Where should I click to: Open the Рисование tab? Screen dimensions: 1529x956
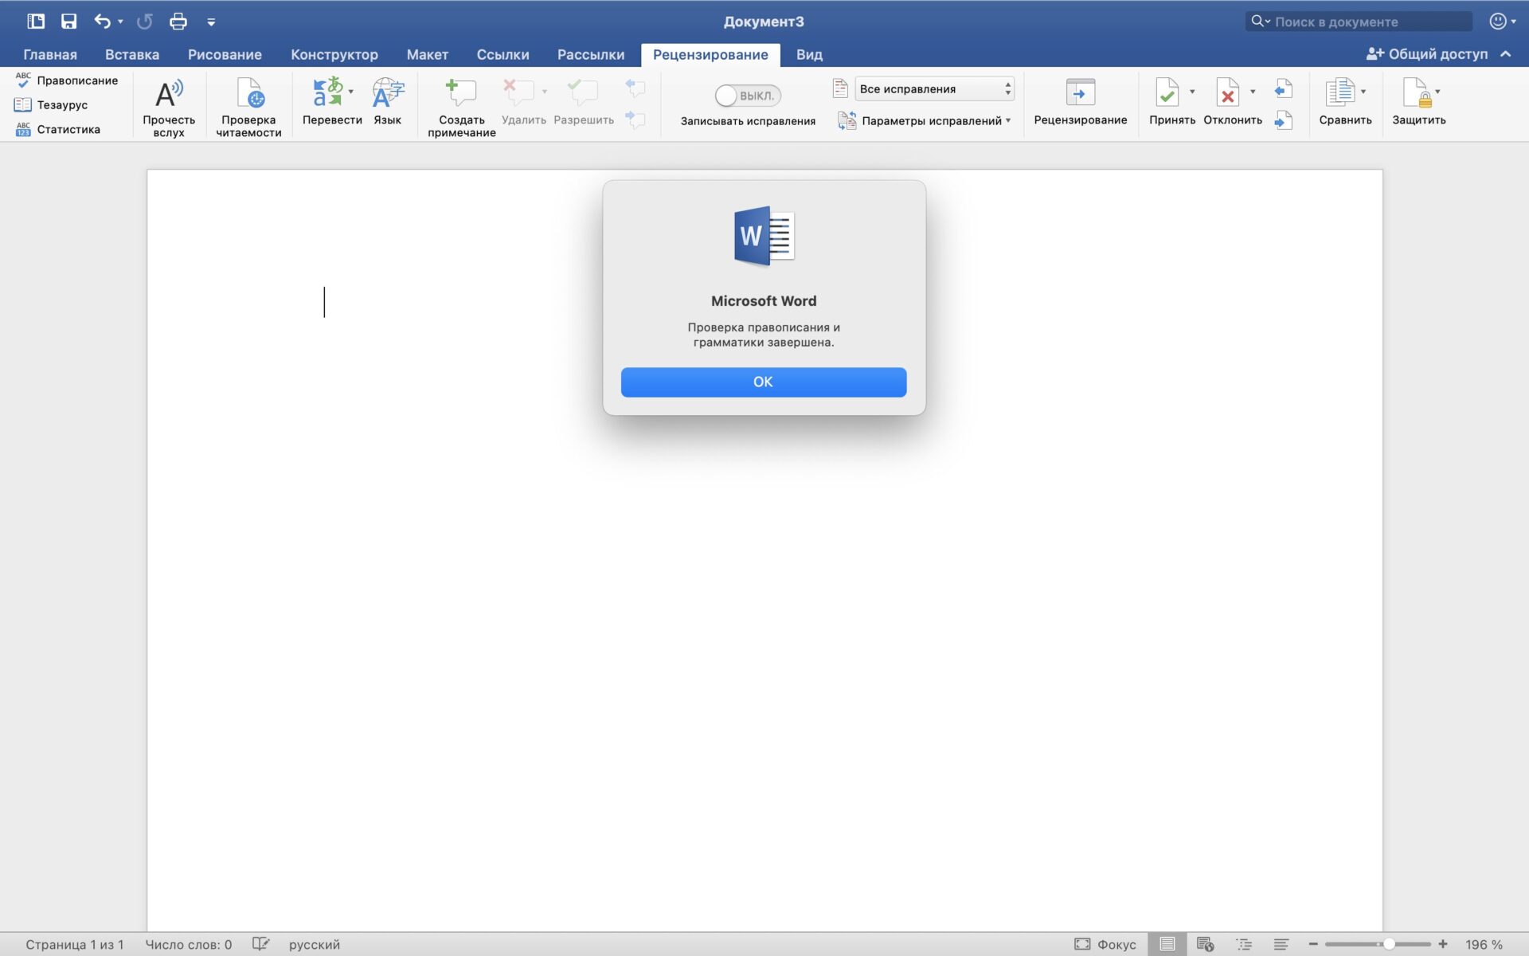point(225,54)
